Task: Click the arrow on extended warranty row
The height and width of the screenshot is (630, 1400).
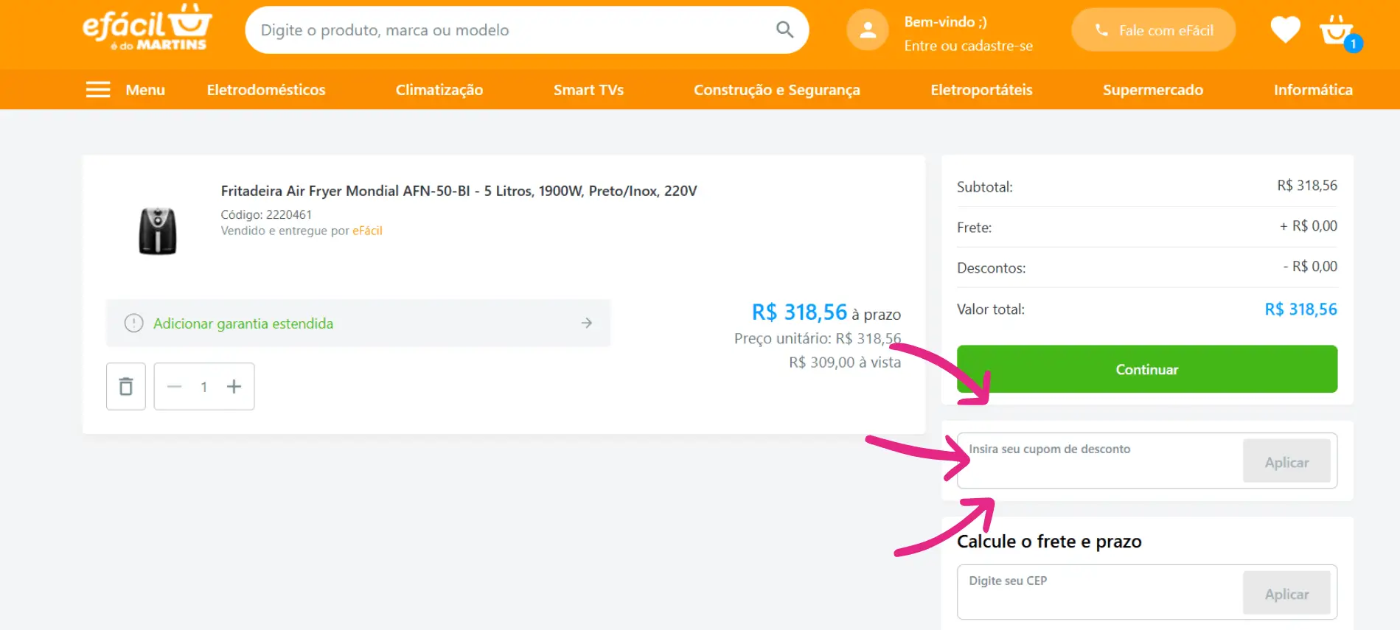Action: [586, 323]
